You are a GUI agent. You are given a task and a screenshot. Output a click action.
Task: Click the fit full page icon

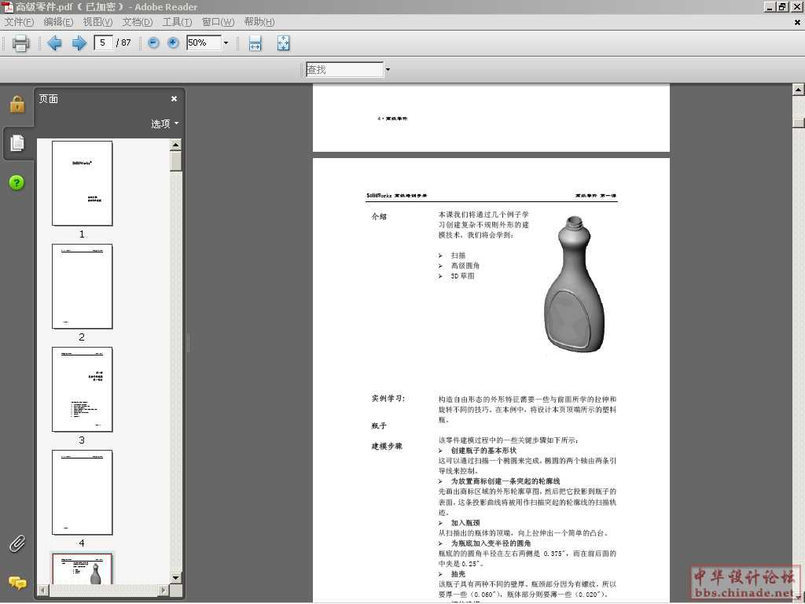[283, 43]
